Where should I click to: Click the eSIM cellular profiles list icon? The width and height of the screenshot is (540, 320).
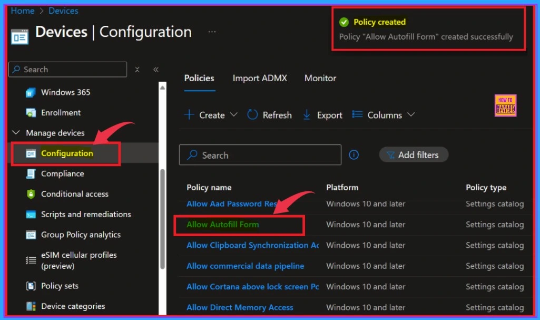[x=31, y=260]
